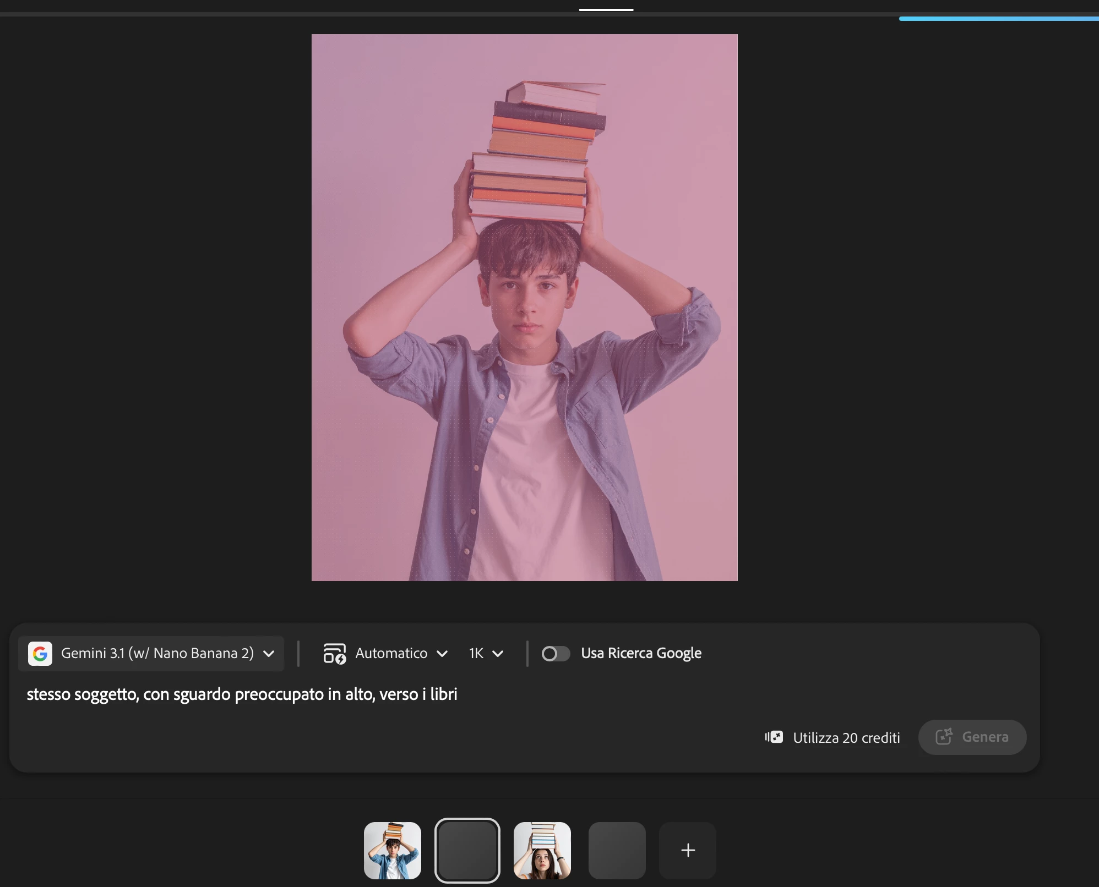This screenshot has width=1099, height=887.
Task: Click the Utilizza 20 crediti label
Action: click(x=846, y=738)
